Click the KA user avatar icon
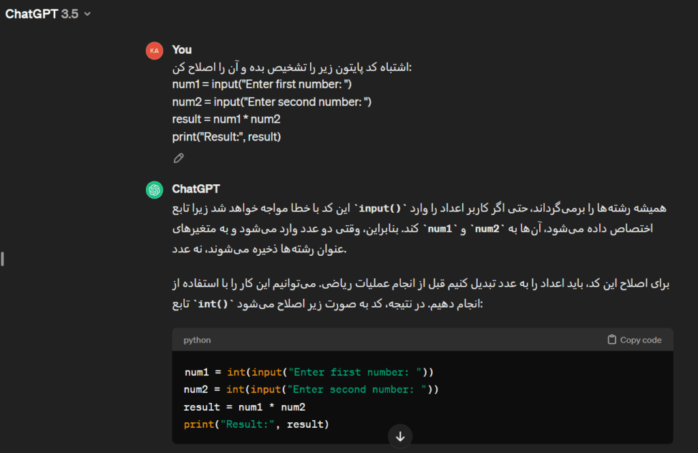 [x=155, y=50]
